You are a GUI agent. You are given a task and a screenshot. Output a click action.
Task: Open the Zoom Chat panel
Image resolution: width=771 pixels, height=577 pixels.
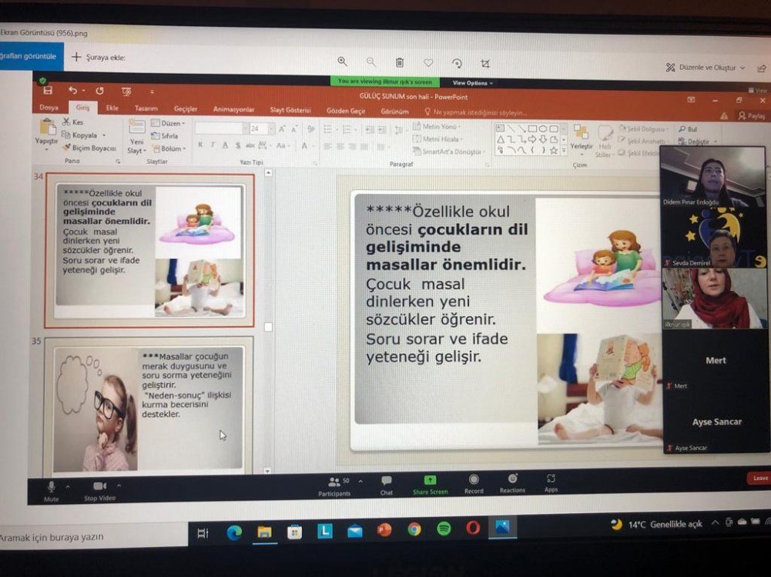click(x=386, y=482)
